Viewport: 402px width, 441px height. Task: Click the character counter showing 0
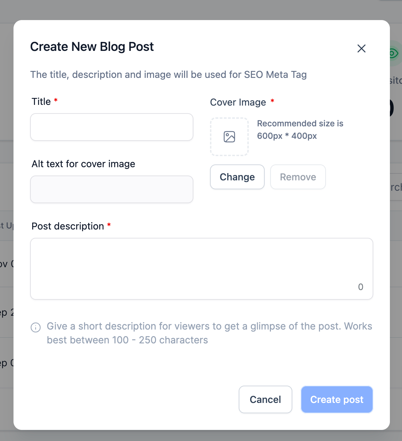pyautogui.click(x=360, y=287)
